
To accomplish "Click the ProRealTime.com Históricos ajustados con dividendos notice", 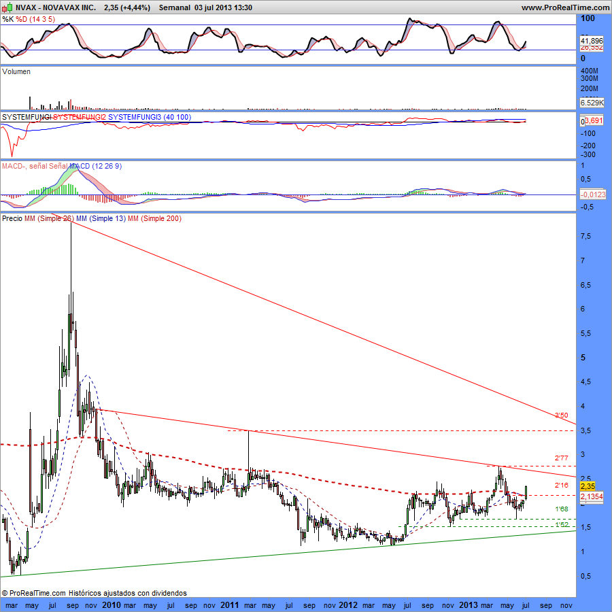I will [95, 593].
